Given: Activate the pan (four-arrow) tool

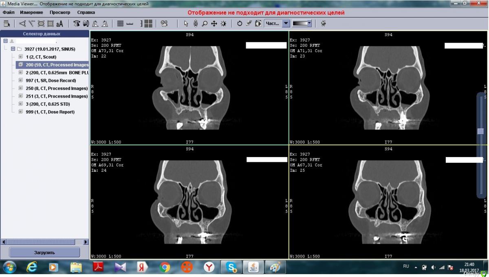Looking at the screenshot, I should click(x=214, y=24).
